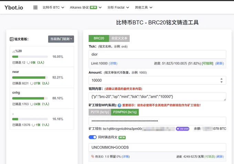Image resolution: width=234 pixels, height=164 pixels.
Task: Click the near progress bar at 92.21%
Action: click(30, 77)
